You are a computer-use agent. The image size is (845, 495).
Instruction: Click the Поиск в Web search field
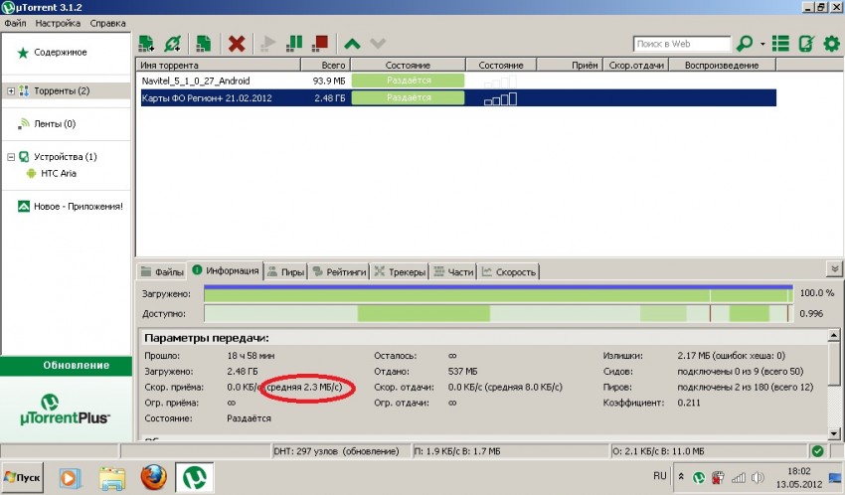[x=681, y=44]
